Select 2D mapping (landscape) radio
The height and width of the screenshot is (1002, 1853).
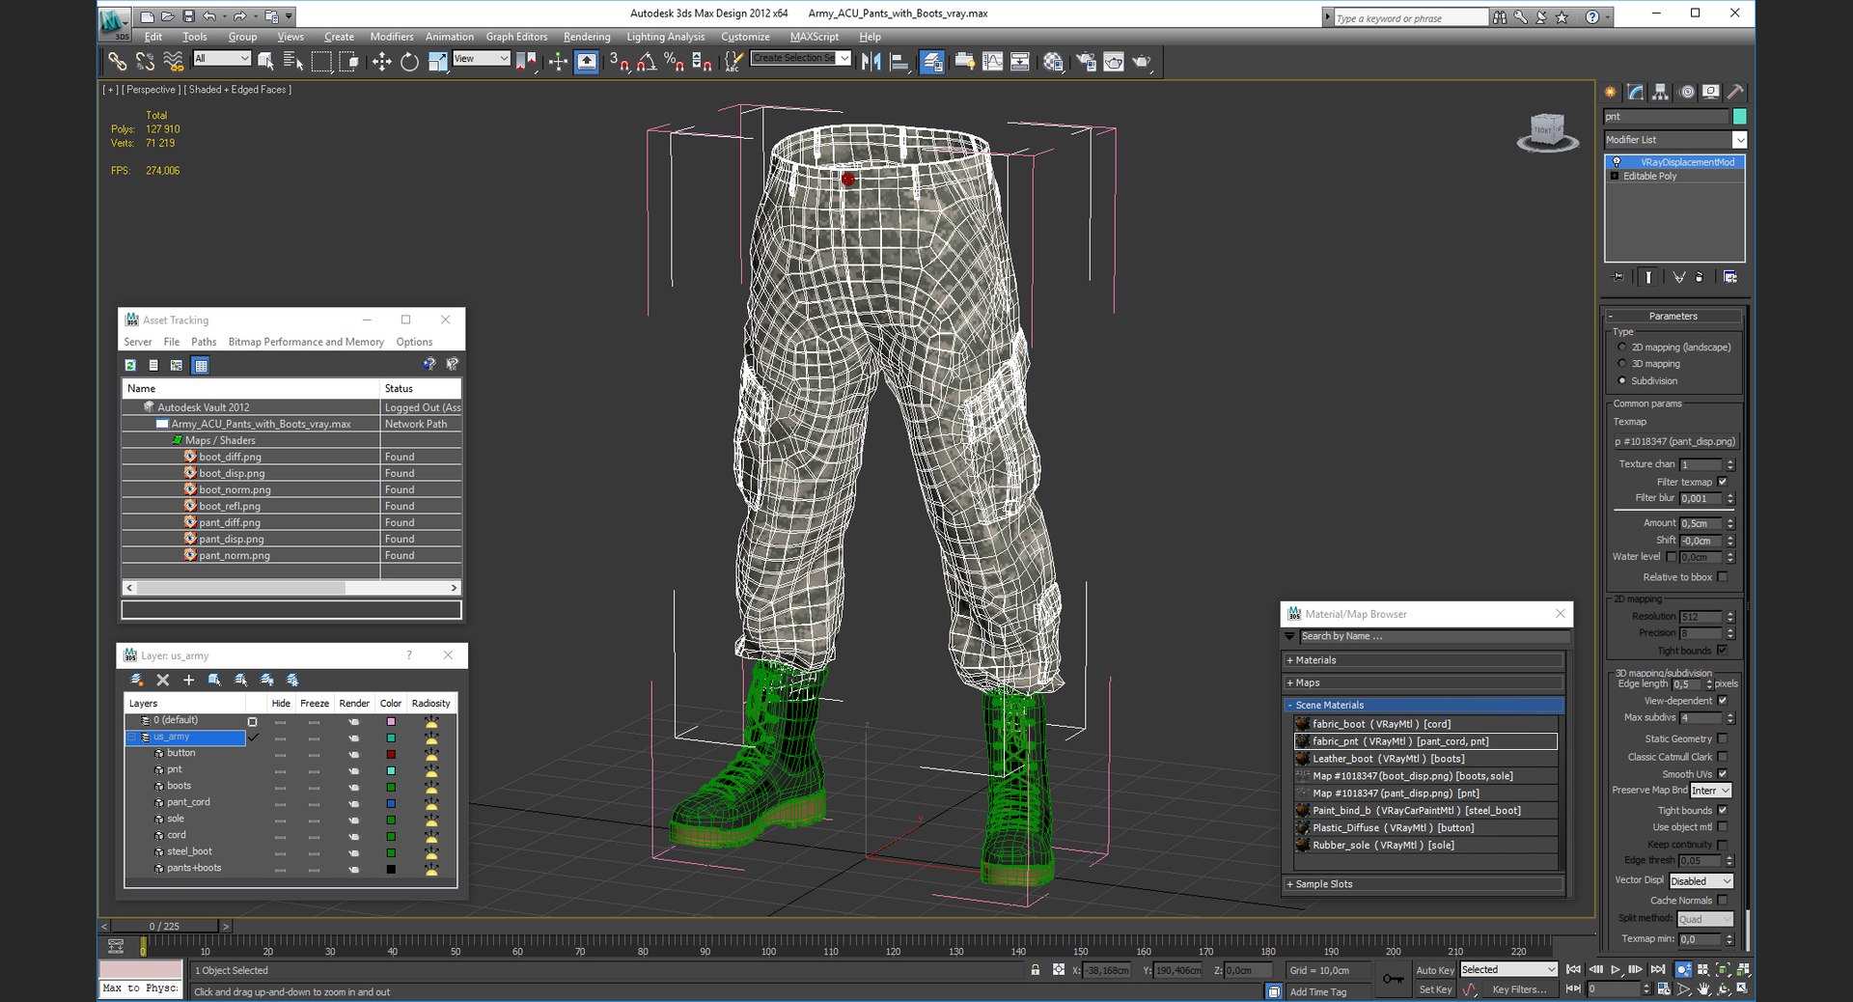click(1621, 348)
